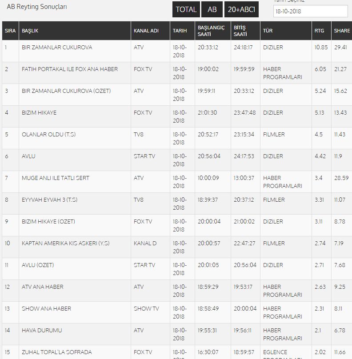The height and width of the screenshot is (359, 352).
Task: Select HAVA DURUMU title
Action: (x=42, y=331)
